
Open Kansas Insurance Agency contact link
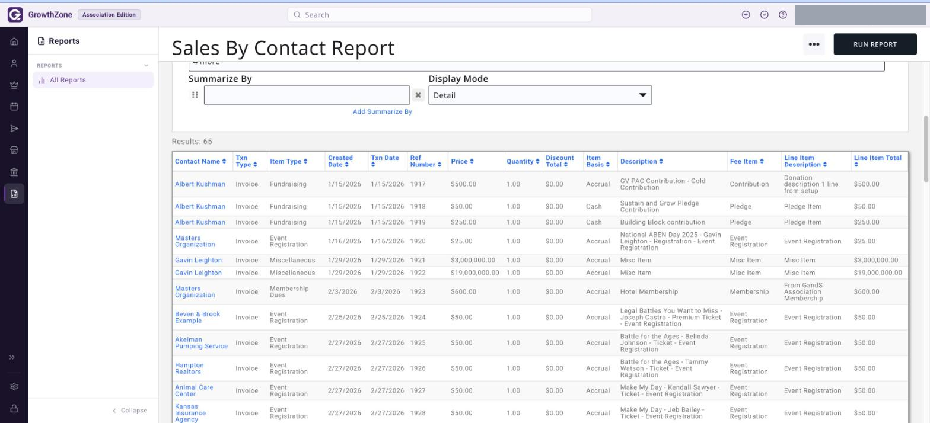pos(190,413)
